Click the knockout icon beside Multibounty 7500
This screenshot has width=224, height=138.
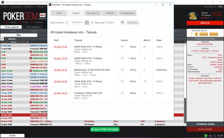31,52
